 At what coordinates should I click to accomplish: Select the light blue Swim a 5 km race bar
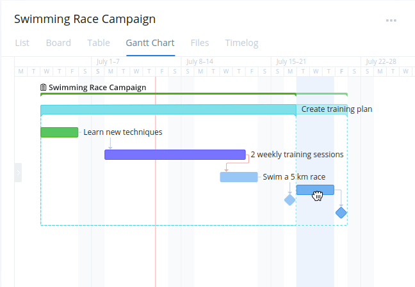coord(238,177)
